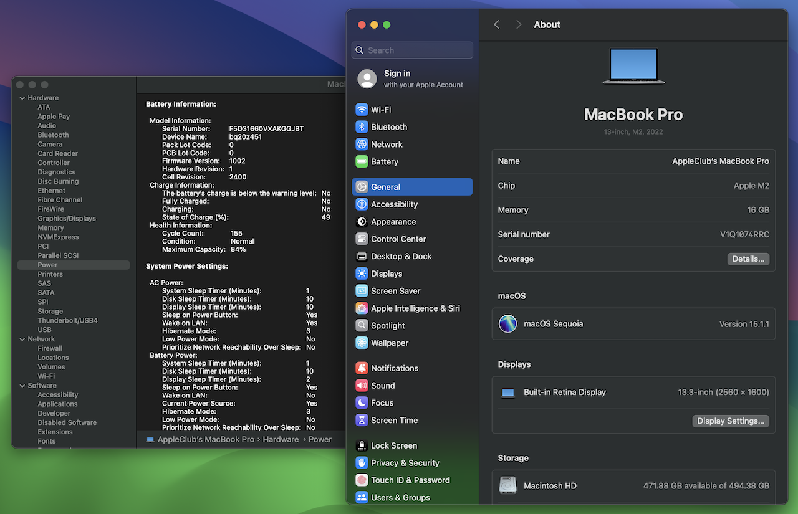
Task: Click the Screen Saver icon
Action: tap(362, 291)
